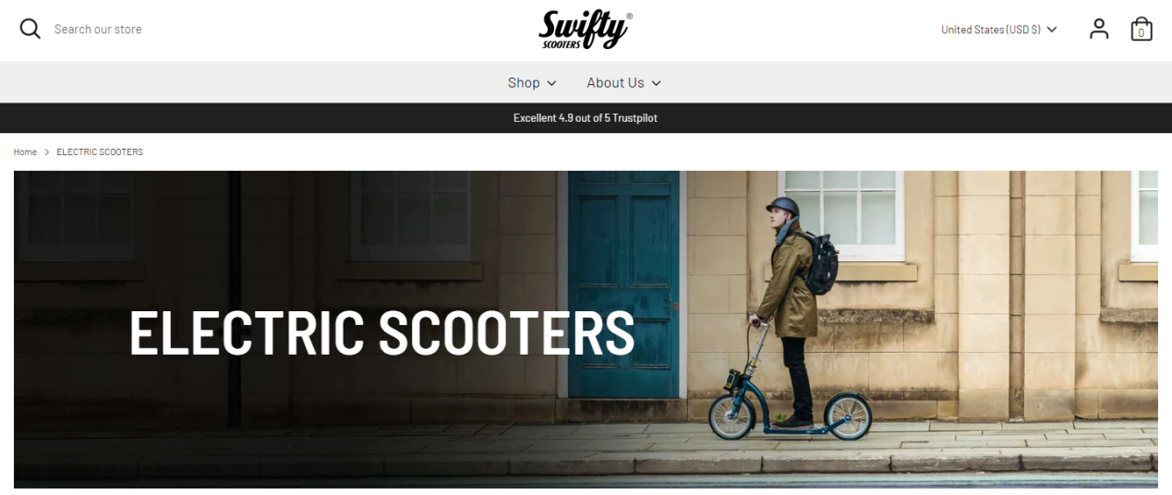Go to Home via breadcrumb

[25, 151]
